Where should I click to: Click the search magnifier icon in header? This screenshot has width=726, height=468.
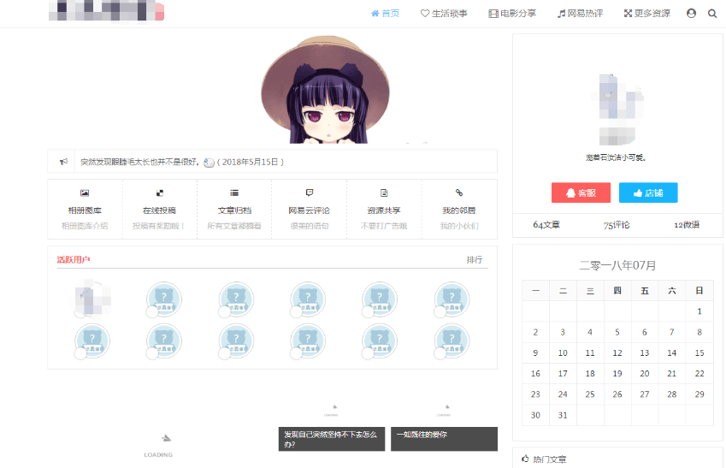tap(712, 14)
